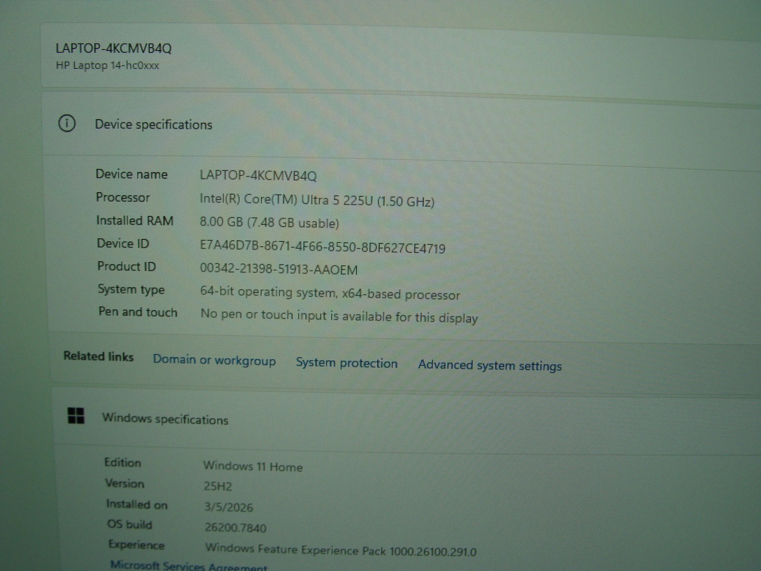Open Advanced system settings link
This screenshot has width=761, height=571.
point(490,365)
